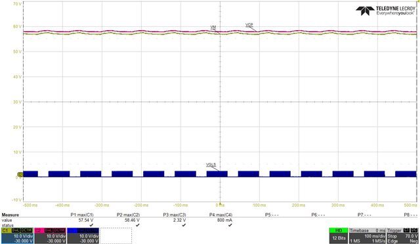Click the P4 status checkmark
This screenshot has height=244, width=420.
click(230, 225)
